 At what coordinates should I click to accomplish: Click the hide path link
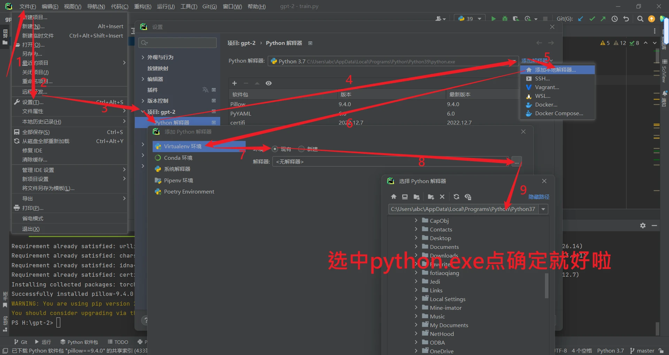coord(539,197)
